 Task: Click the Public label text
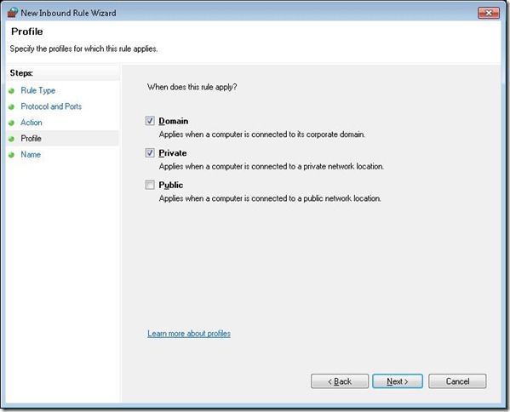(171, 185)
